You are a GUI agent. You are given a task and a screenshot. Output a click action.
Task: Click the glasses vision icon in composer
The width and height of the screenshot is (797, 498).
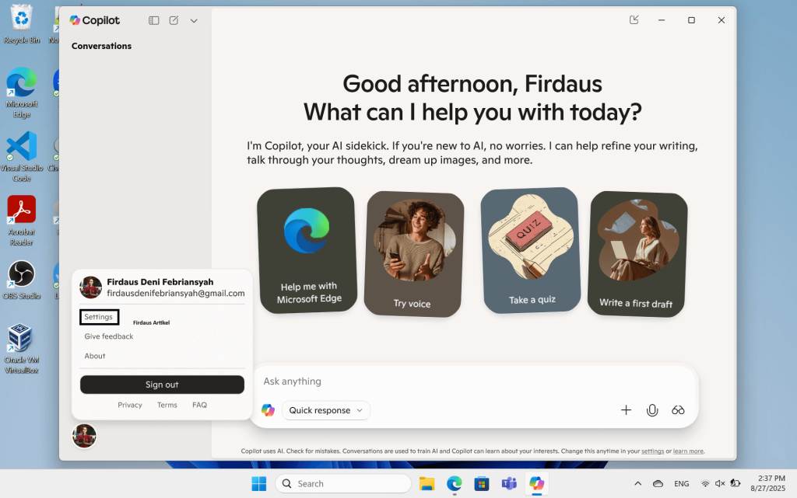click(x=678, y=410)
